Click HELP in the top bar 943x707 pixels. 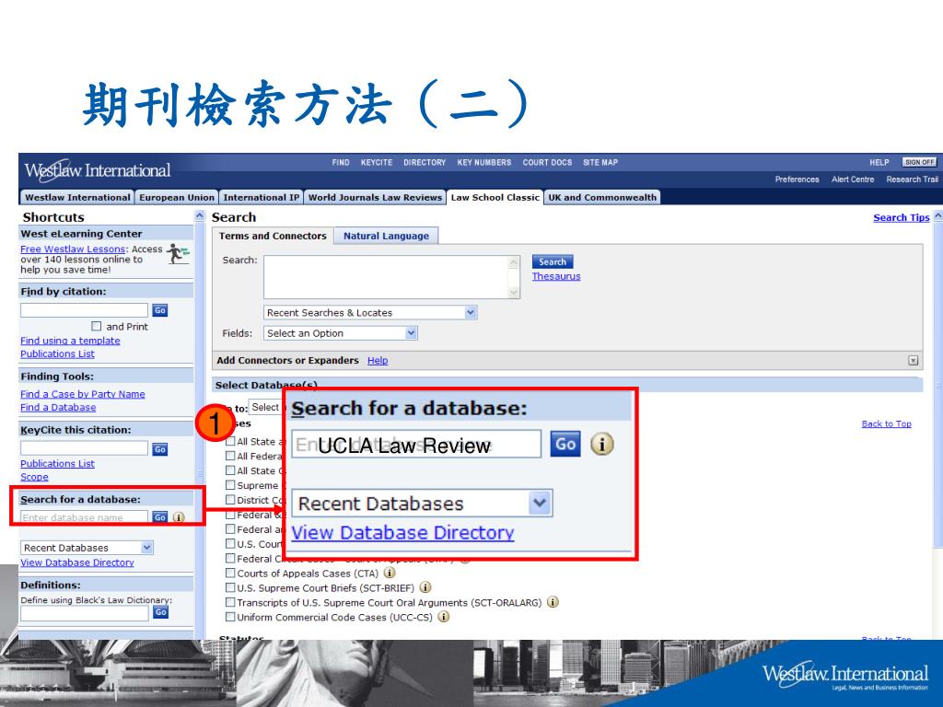[879, 162]
